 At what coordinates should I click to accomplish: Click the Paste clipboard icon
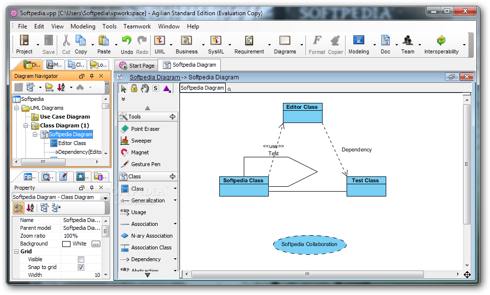[x=103, y=40]
